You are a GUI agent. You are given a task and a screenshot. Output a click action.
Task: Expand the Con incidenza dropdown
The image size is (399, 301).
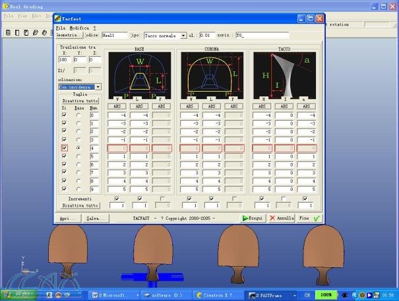[98, 86]
